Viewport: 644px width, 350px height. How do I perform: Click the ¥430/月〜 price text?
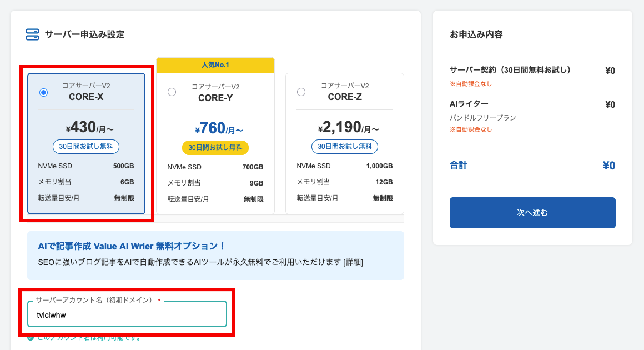click(89, 127)
